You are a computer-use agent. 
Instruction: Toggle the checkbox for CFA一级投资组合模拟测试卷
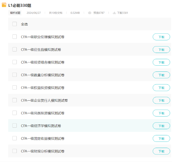tap(15, 62)
